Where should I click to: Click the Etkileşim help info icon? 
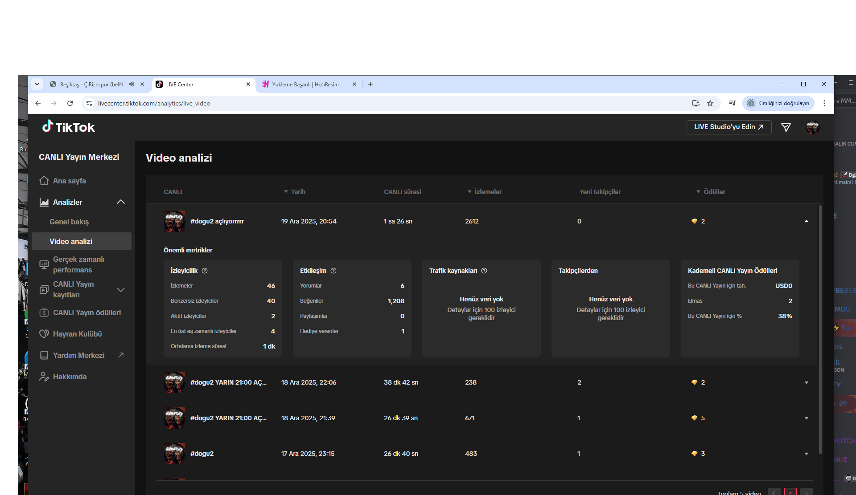click(333, 271)
